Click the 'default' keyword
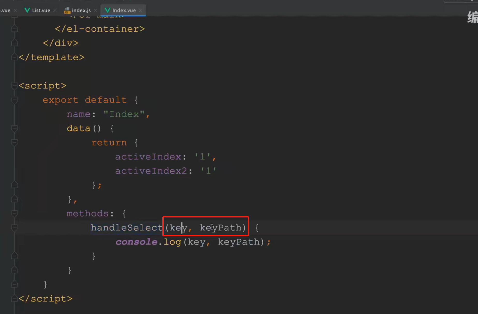This screenshot has height=314, width=478. click(x=106, y=100)
